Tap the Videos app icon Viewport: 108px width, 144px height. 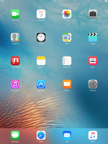[93, 37]
